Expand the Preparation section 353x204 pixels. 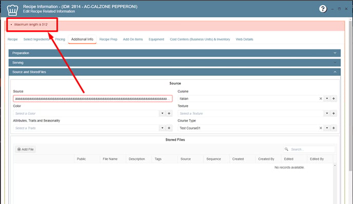[x=174, y=53]
